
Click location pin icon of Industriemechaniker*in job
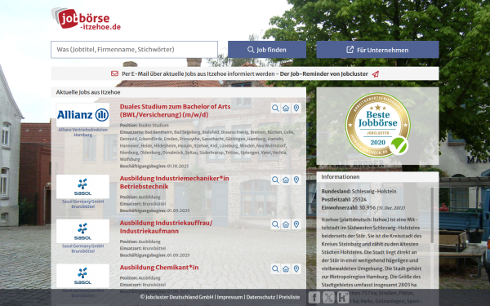tap(296, 180)
